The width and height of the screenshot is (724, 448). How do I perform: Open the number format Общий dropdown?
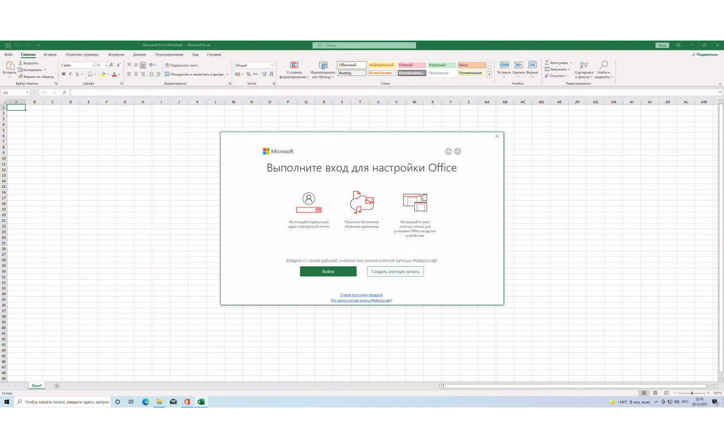point(272,66)
